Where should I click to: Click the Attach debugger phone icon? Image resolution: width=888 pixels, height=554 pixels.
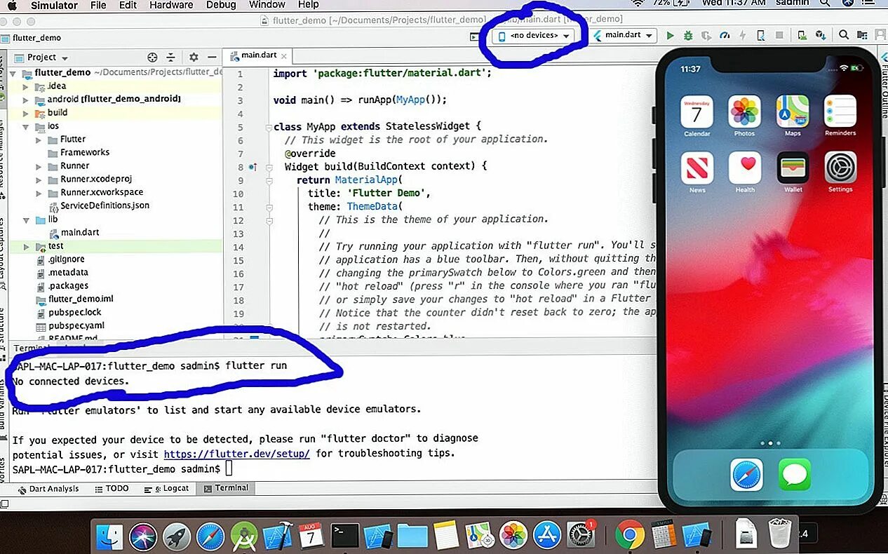761,35
